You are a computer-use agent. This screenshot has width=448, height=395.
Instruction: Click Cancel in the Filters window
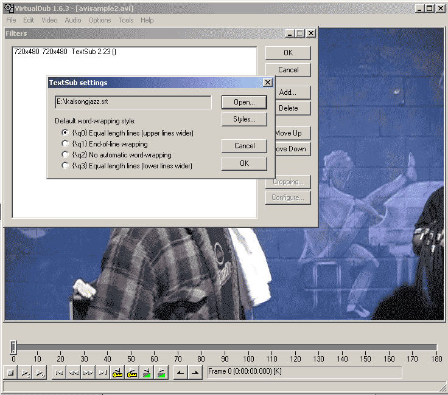(288, 70)
